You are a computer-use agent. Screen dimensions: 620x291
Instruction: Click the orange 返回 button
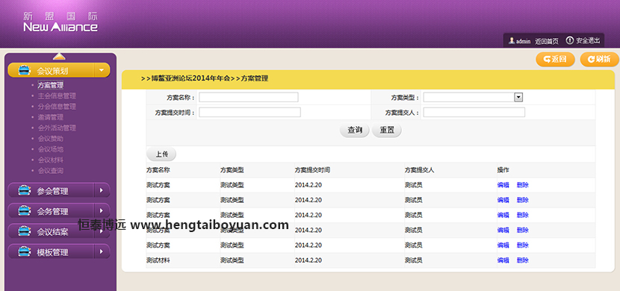(x=555, y=59)
